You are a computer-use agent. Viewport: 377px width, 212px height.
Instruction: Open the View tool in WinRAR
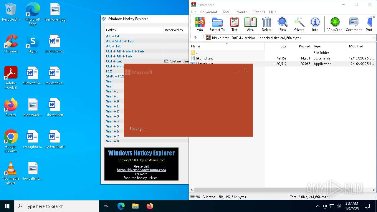click(250, 24)
